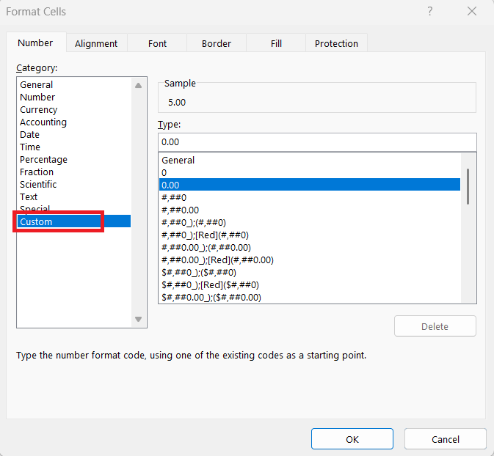Select the Percentage category
494x456 pixels.
(x=74, y=160)
